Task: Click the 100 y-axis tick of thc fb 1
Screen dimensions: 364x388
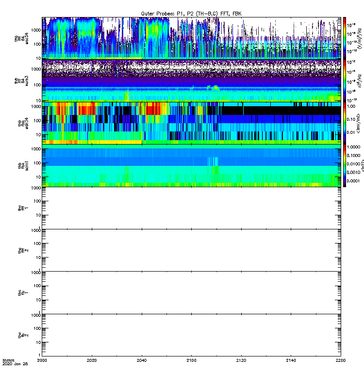Action: pos(37,286)
